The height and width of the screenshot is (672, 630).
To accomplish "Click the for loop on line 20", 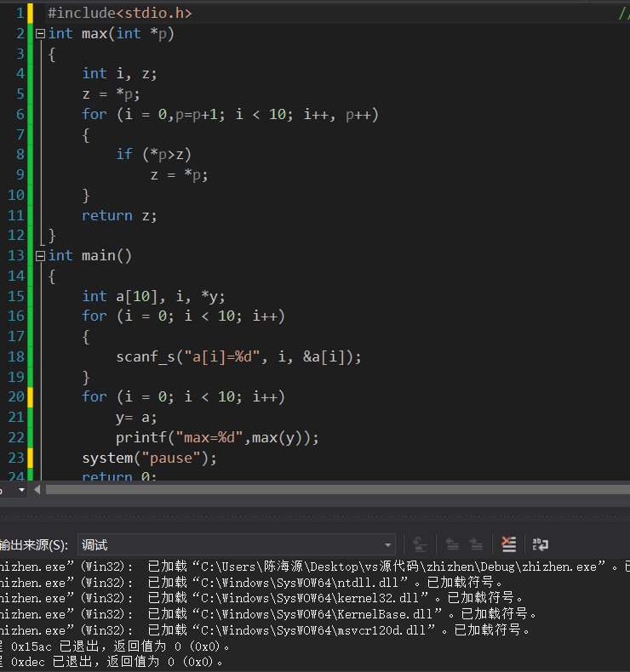I will [183, 397].
